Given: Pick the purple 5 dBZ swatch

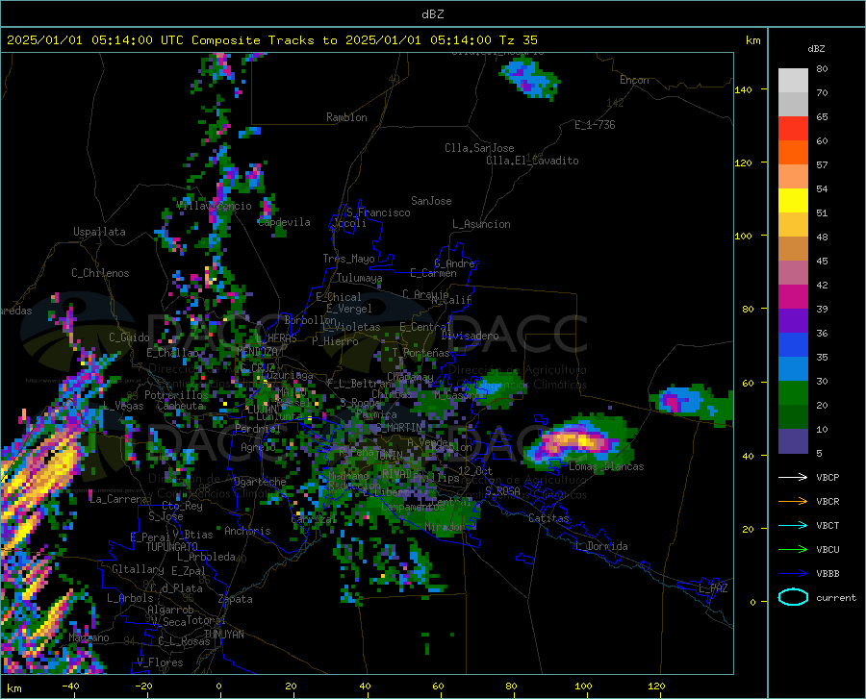Looking at the screenshot, I should [793, 440].
